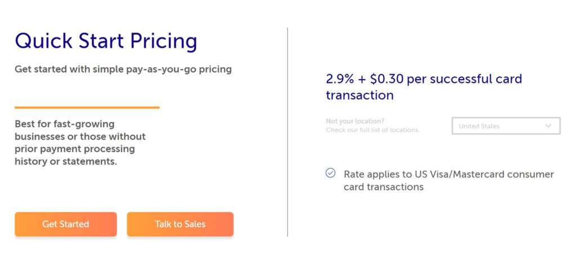Select the 'United States' text in combo box
Screen dimensions: 576x271
point(479,126)
